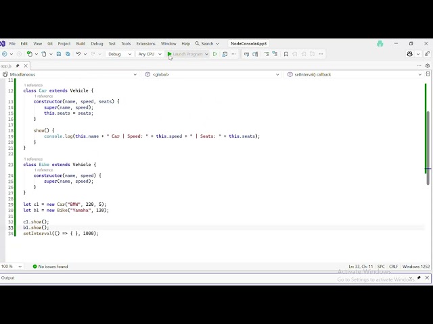
Task: Click the NodeConsoleApp3 solution name button
Action: click(248, 43)
